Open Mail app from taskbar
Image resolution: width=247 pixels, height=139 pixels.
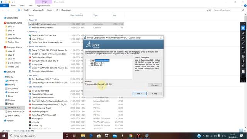coord(115,136)
